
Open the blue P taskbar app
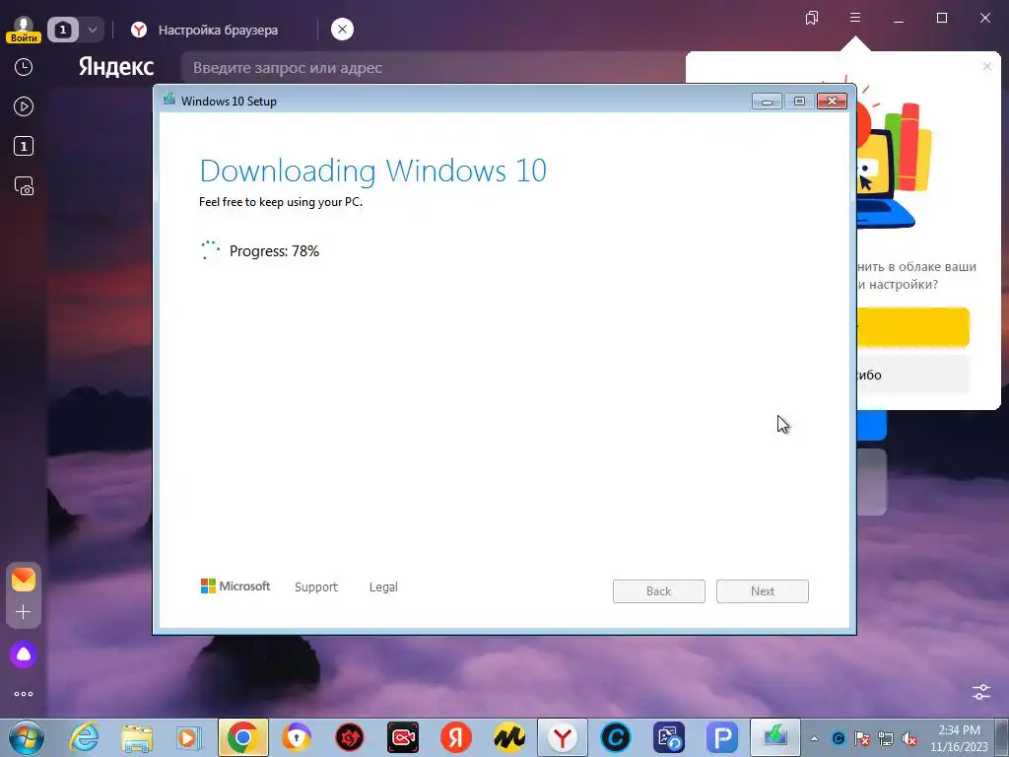coord(722,737)
